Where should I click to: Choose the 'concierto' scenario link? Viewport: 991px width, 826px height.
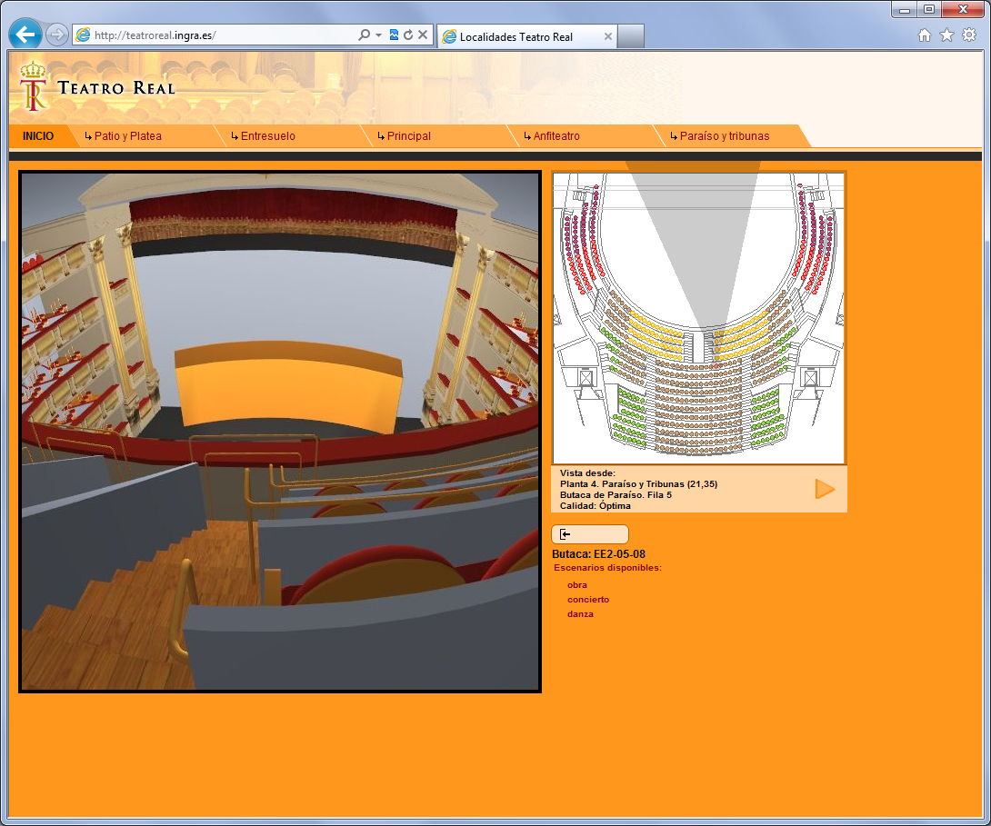[588, 600]
